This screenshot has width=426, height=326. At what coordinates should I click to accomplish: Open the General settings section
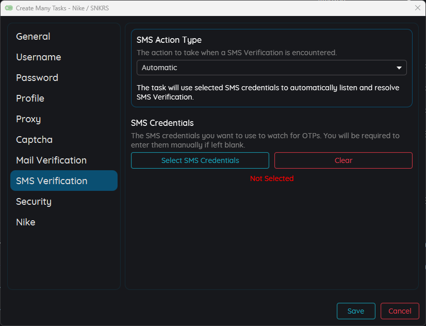coord(64,37)
